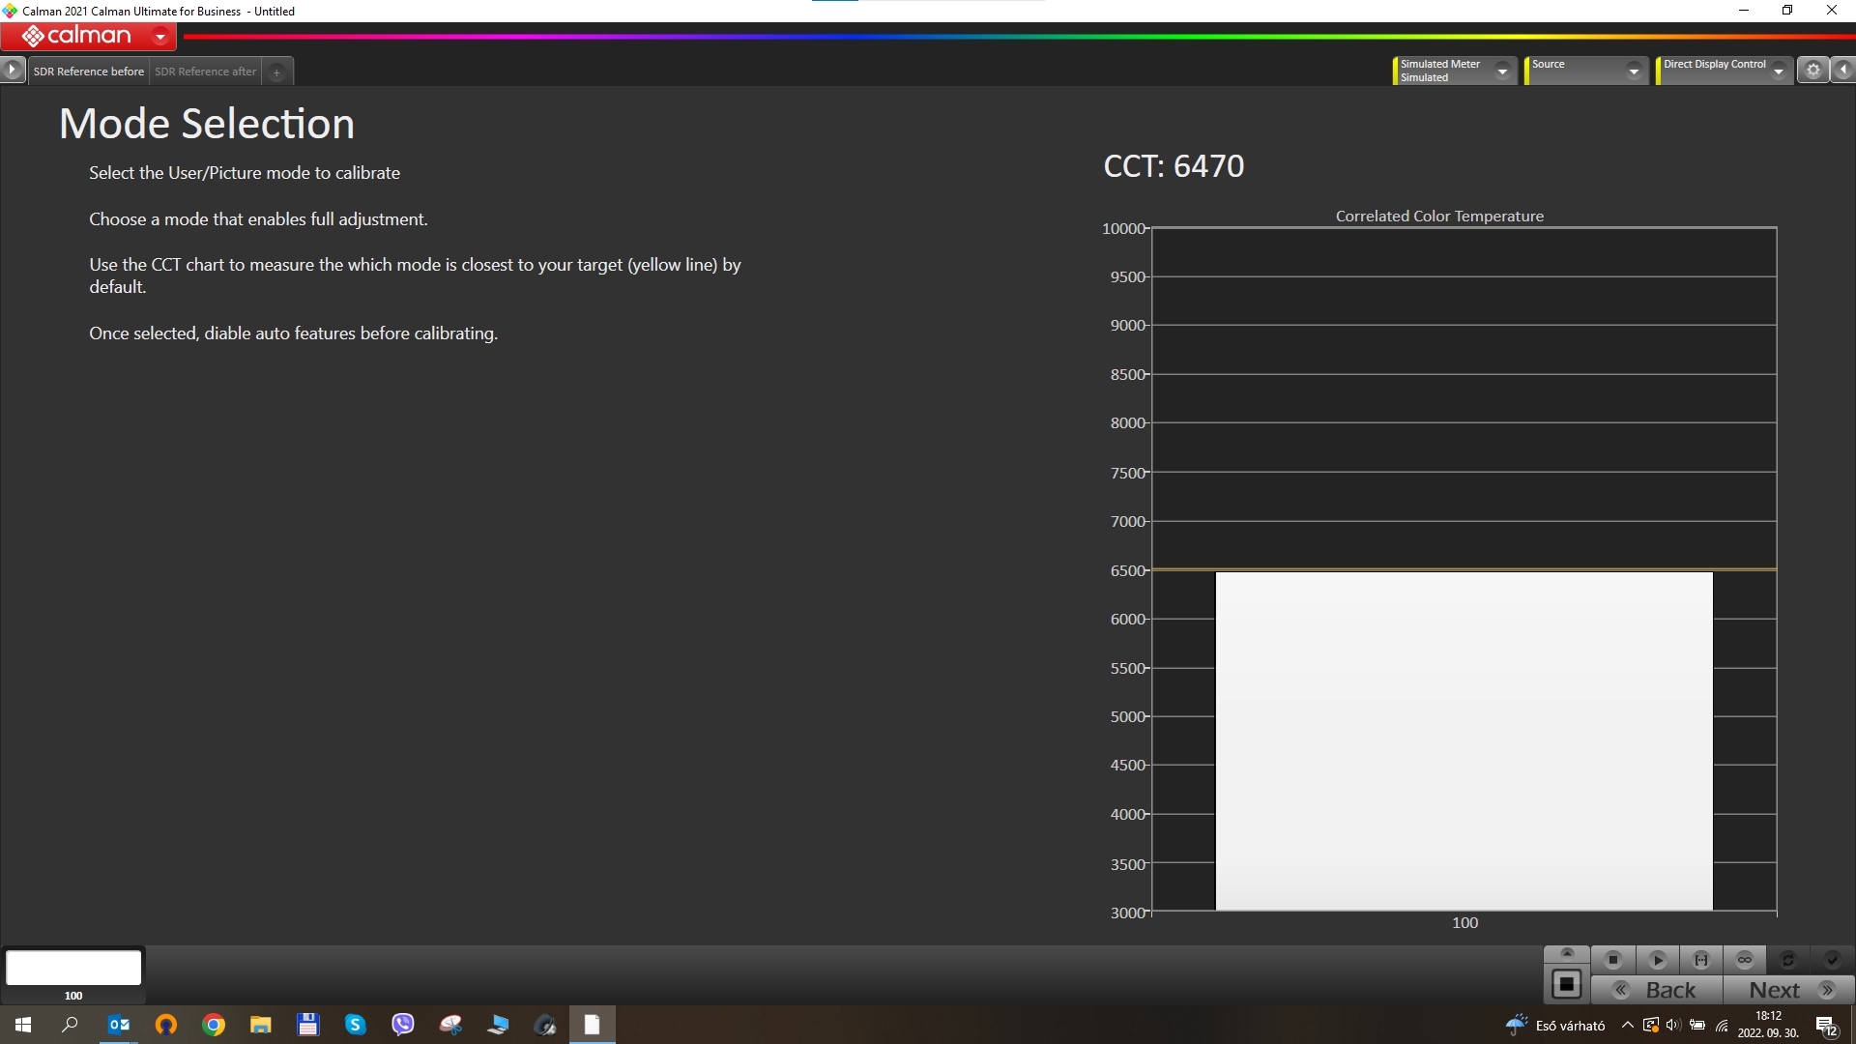Toggle continuous read infinity icon
This screenshot has width=1856, height=1044.
(1745, 960)
